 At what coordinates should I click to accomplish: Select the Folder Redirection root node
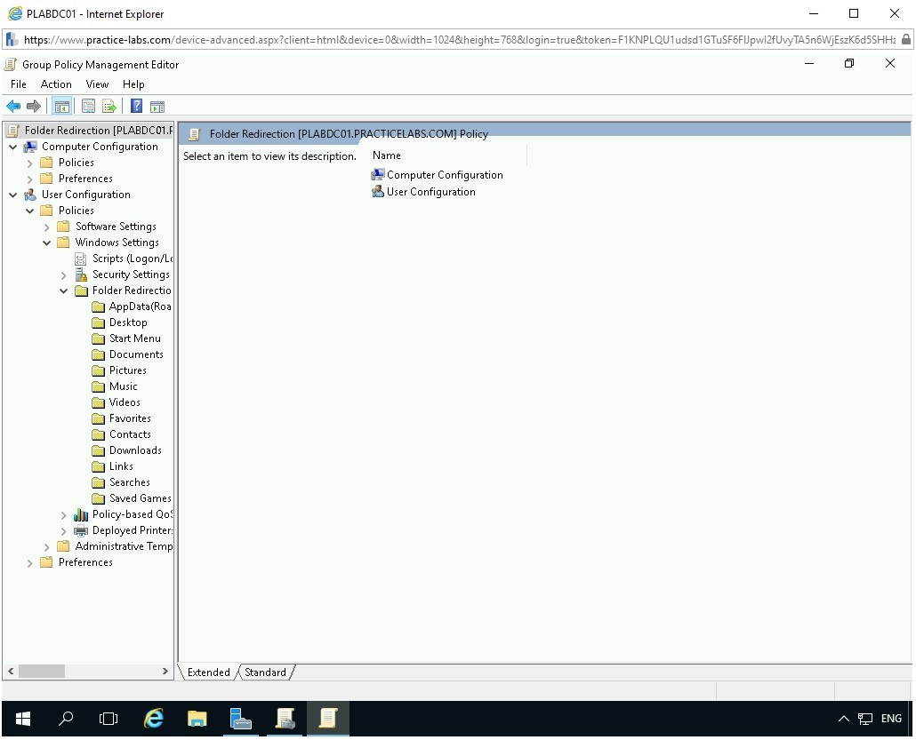(x=98, y=130)
